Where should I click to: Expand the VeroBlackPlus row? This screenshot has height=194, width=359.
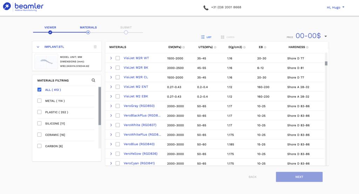click(x=111, y=115)
